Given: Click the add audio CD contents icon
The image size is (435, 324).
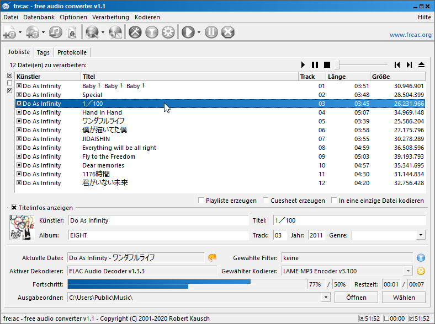Looking at the screenshot, I should 32,33.
